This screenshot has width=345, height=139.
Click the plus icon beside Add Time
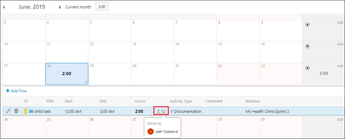[8, 91]
